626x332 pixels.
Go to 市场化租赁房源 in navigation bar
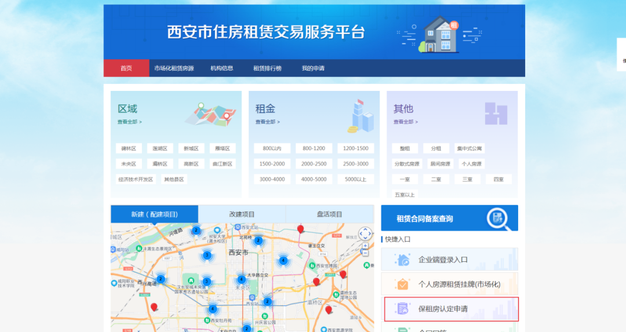click(174, 68)
